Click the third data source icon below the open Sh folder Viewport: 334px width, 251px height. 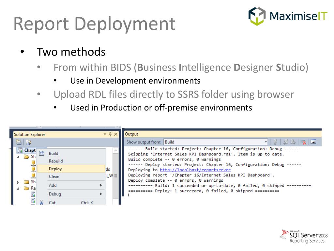click(33, 176)
